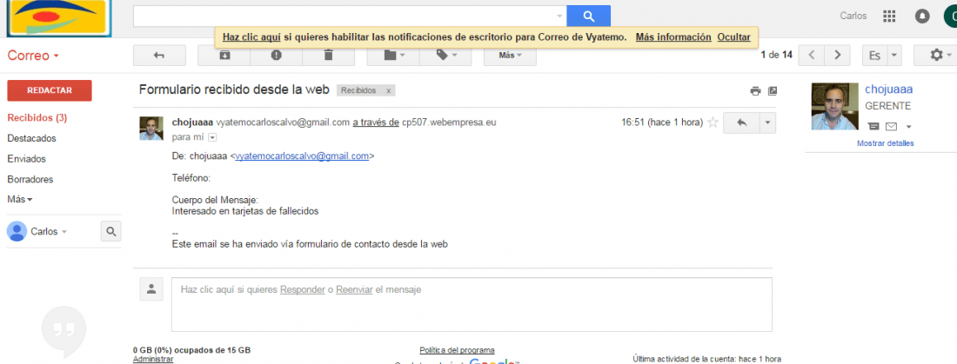Print the message with the printer icon

(755, 91)
